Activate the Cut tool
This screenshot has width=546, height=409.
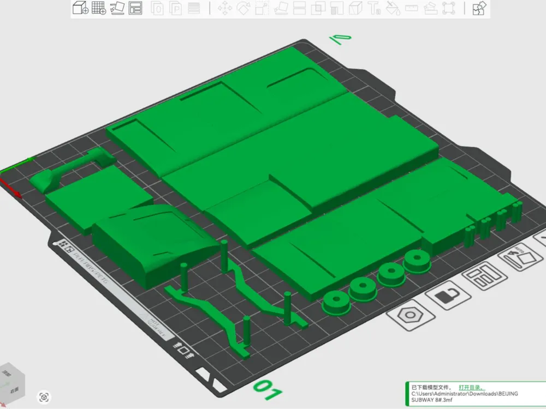point(299,8)
